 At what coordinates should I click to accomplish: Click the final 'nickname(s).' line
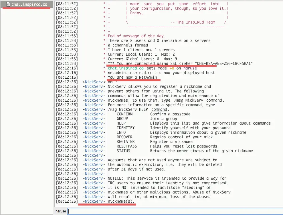click(x=121, y=202)
